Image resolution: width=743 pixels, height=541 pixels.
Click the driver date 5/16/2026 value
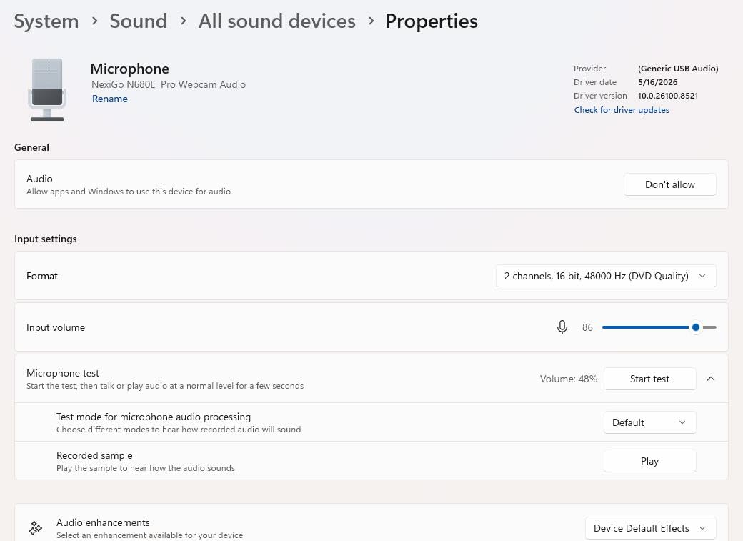[x=658, y=82]
